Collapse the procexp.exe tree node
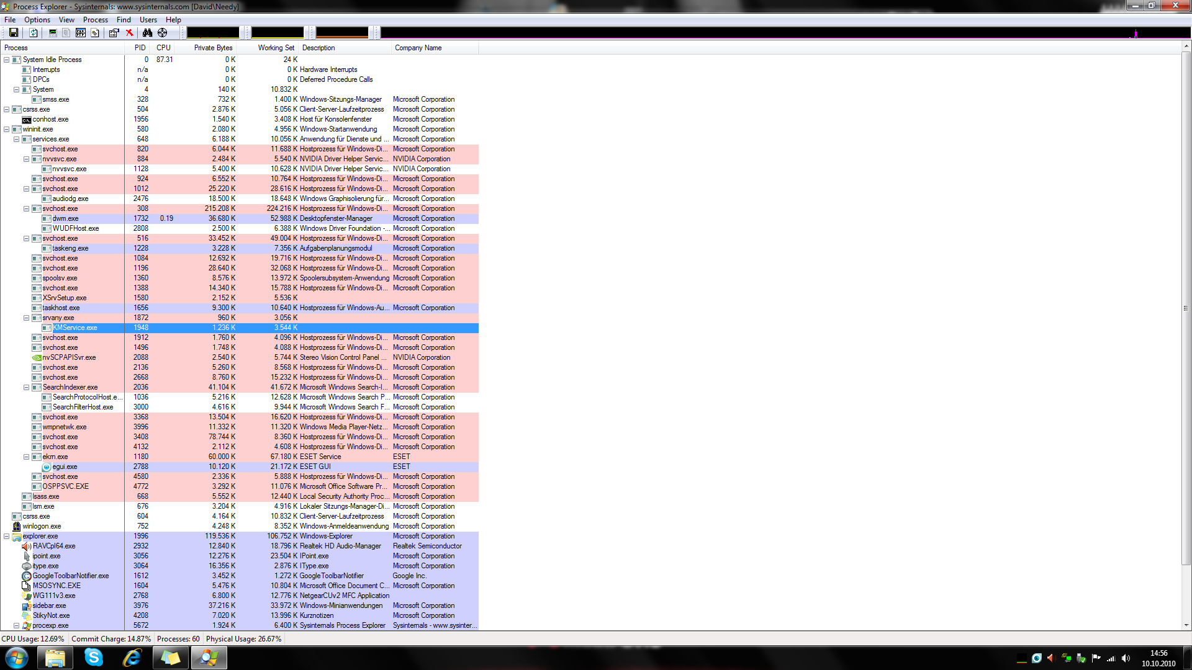1192x670 pixels. [17, 625]
